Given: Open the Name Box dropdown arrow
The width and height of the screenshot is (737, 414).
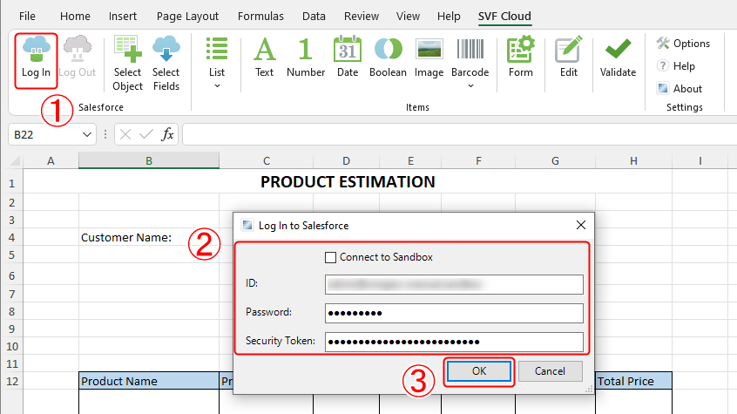Looking at the screenshot, I should click(87, 134).
